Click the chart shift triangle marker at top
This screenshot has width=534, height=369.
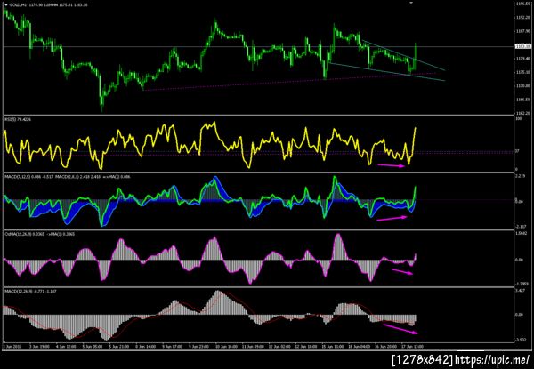click(411, 3)
